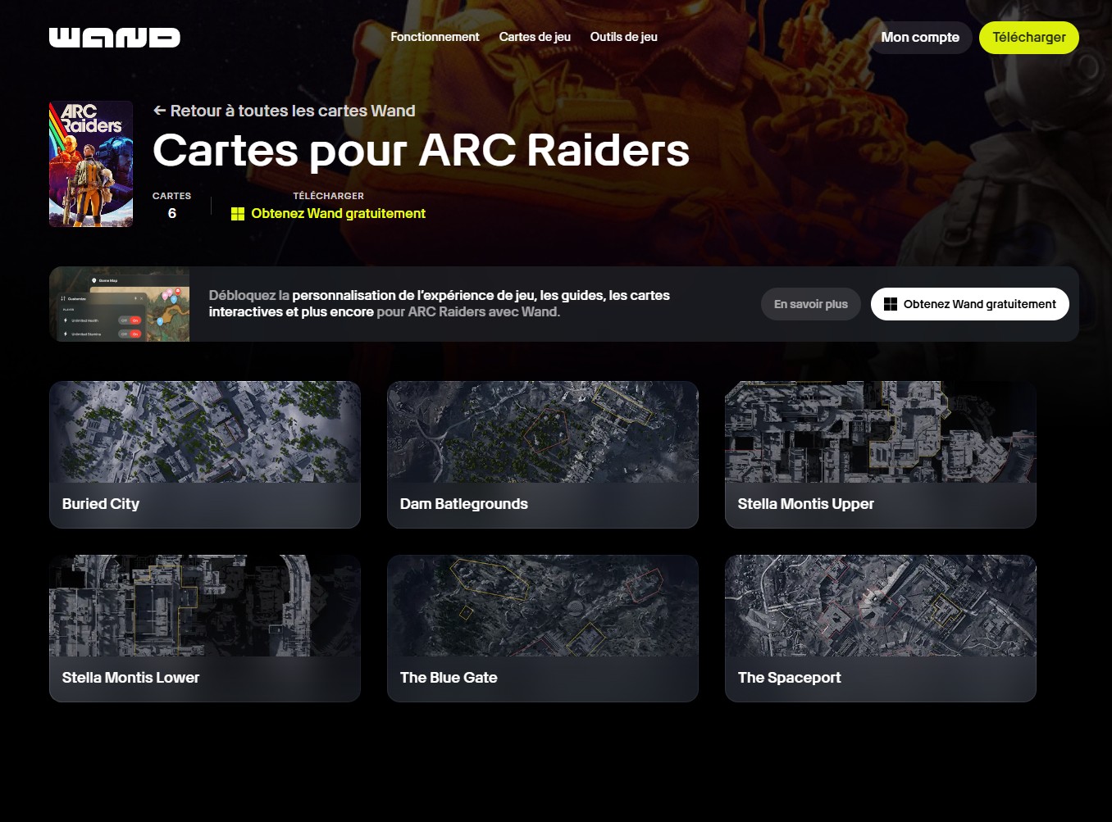Go back via Retour à toutes les cartes Wand
The height and width of the screenshot is (822, 1112).
pyautogui.click(x=285, y=111)
